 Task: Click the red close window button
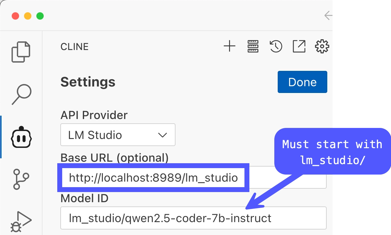(15, 16)
